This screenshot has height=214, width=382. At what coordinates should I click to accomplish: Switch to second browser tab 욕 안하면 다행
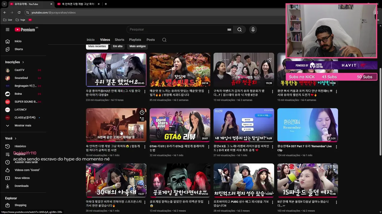point(78,4)
